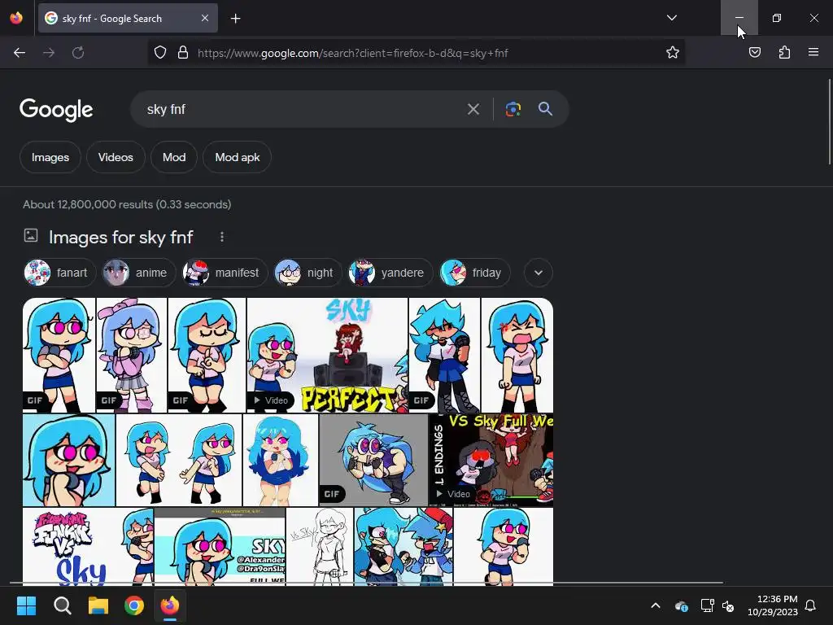The height and width of the screenshot is (625, 833).
Task: Click the About 12,800,000 results text
Action: click(127, 204)
